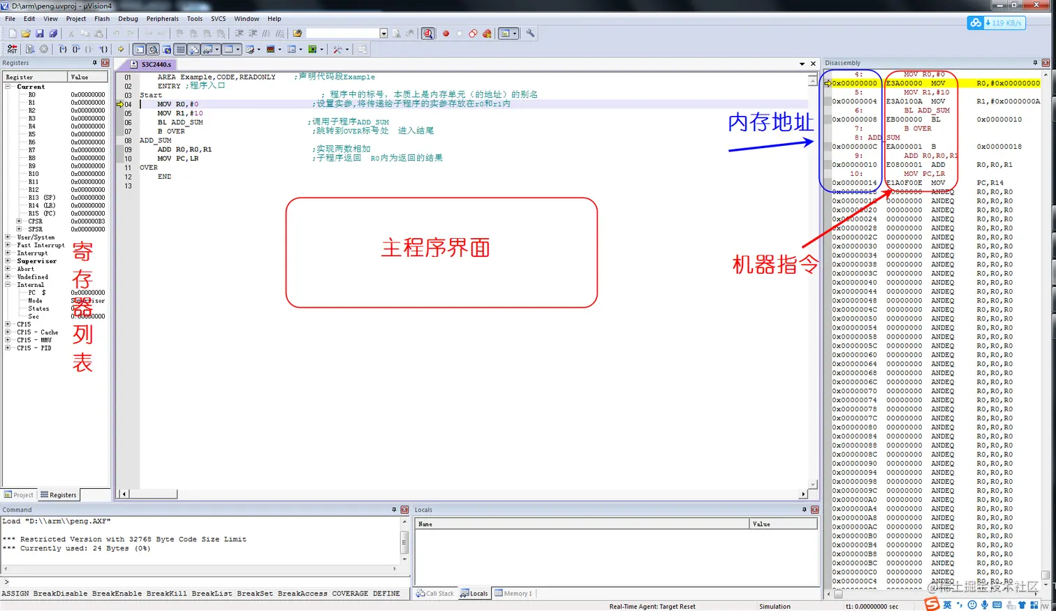
Task: Click the RST reset CPU icon
Action: coord(12,50)
